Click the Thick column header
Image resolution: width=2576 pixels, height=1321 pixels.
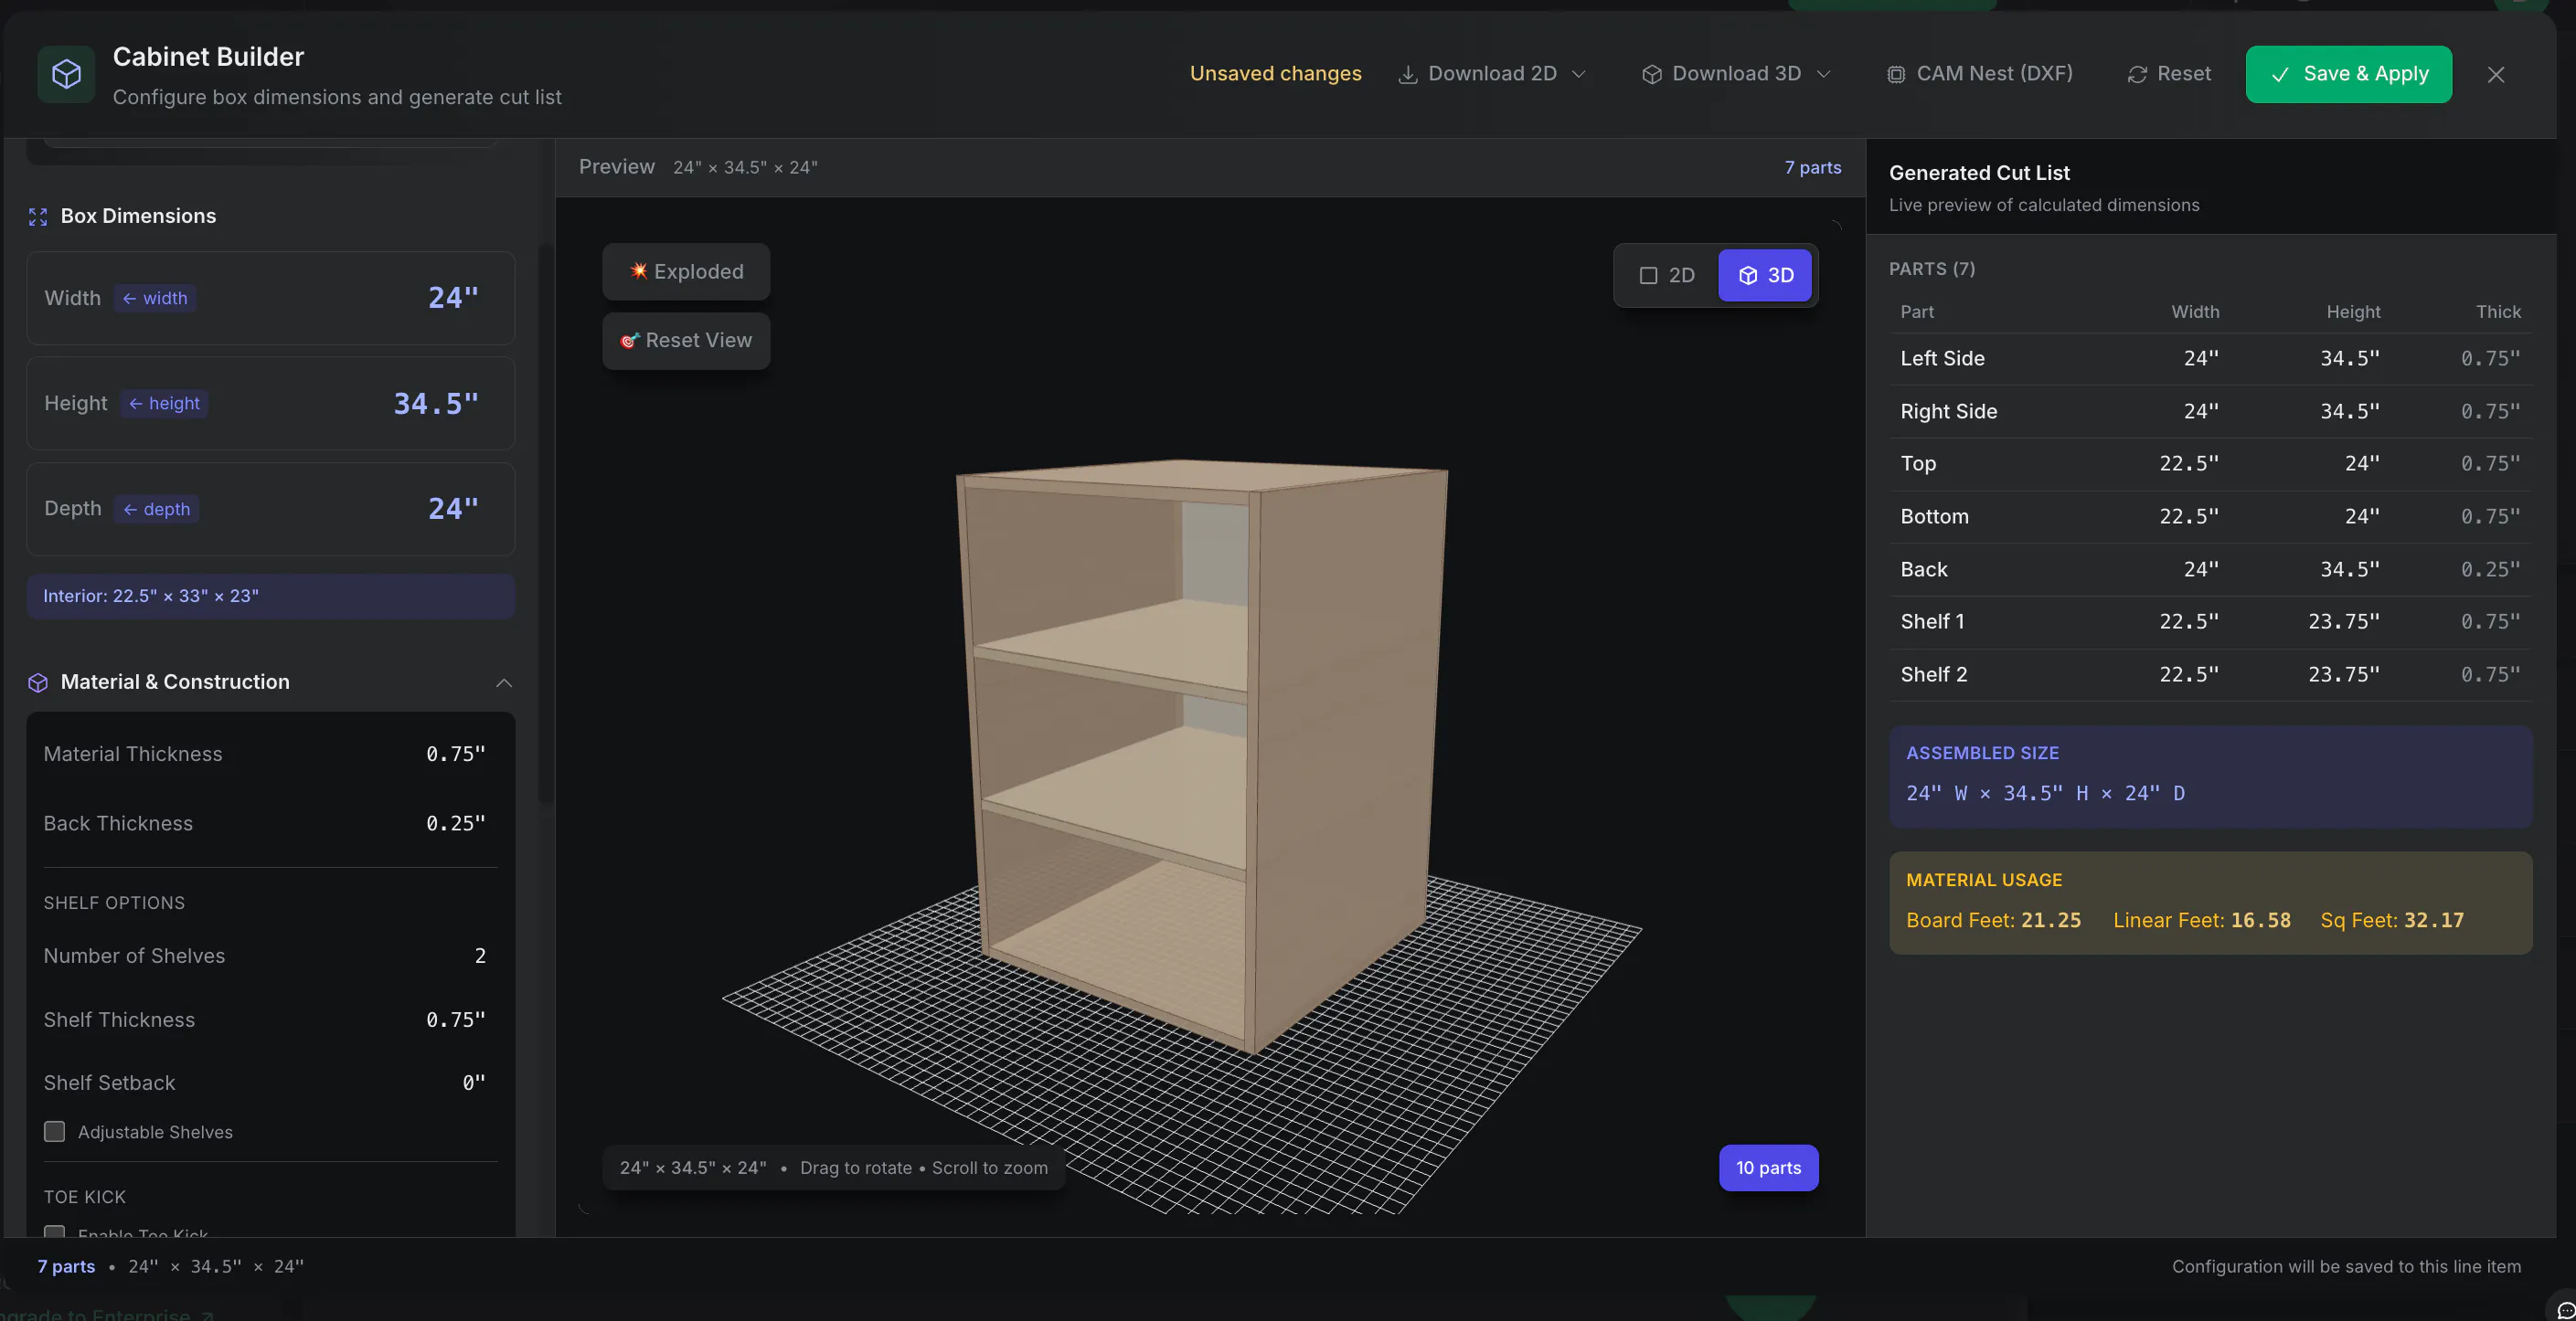click(2498, 312)
